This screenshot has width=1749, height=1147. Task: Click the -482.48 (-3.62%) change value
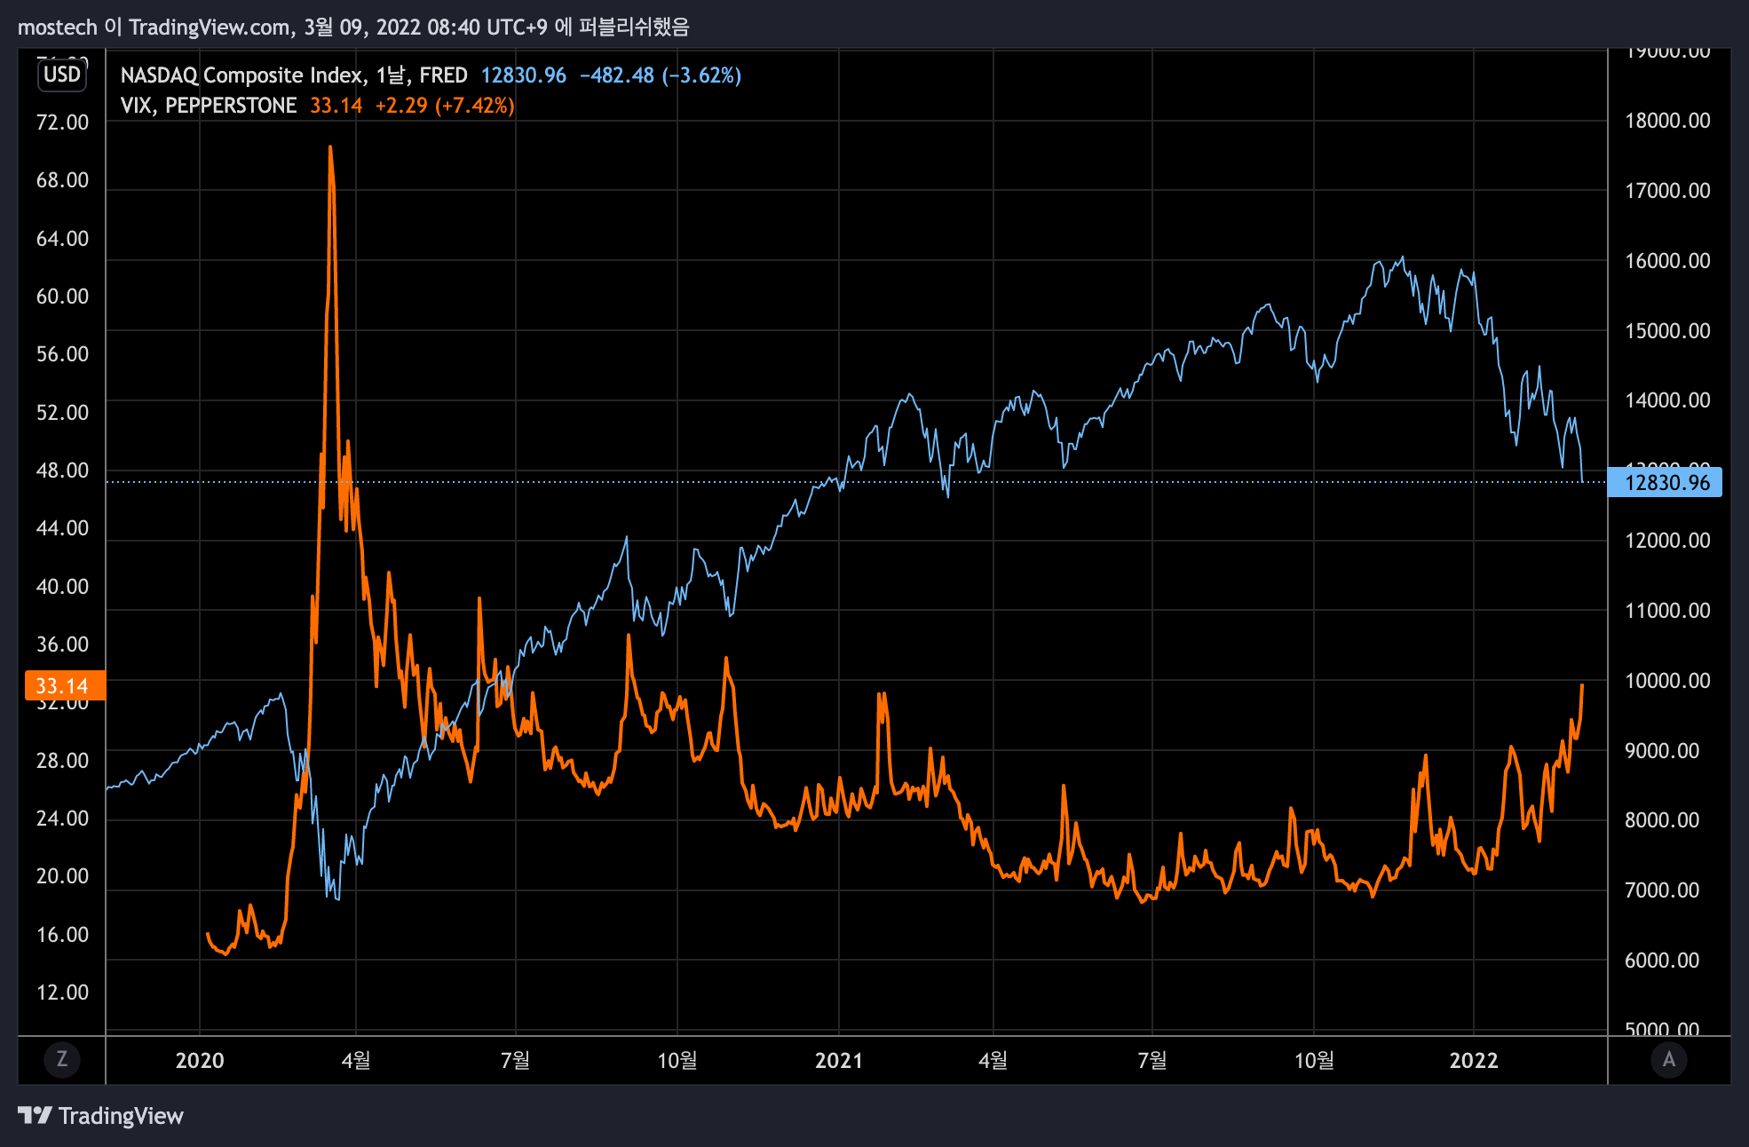[x=660, y=75]
